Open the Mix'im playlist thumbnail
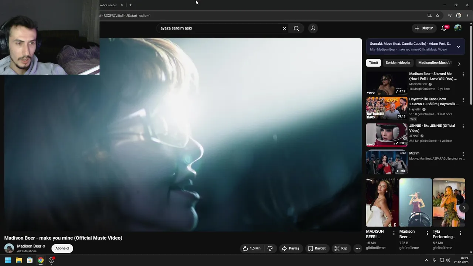The height and width of the screenshot is (266, 473). pyautogui.click(x=387, y=162)
